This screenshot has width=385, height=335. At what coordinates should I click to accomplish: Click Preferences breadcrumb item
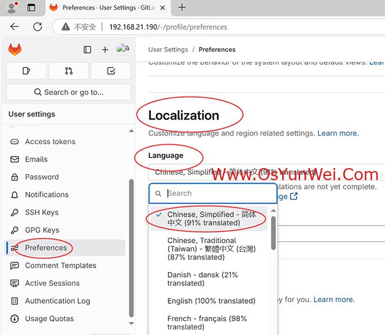pos(217,49)
